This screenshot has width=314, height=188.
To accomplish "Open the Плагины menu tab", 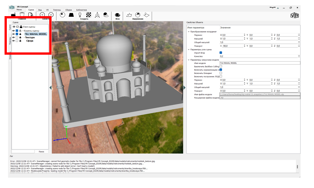I will [x=57, y=10].
